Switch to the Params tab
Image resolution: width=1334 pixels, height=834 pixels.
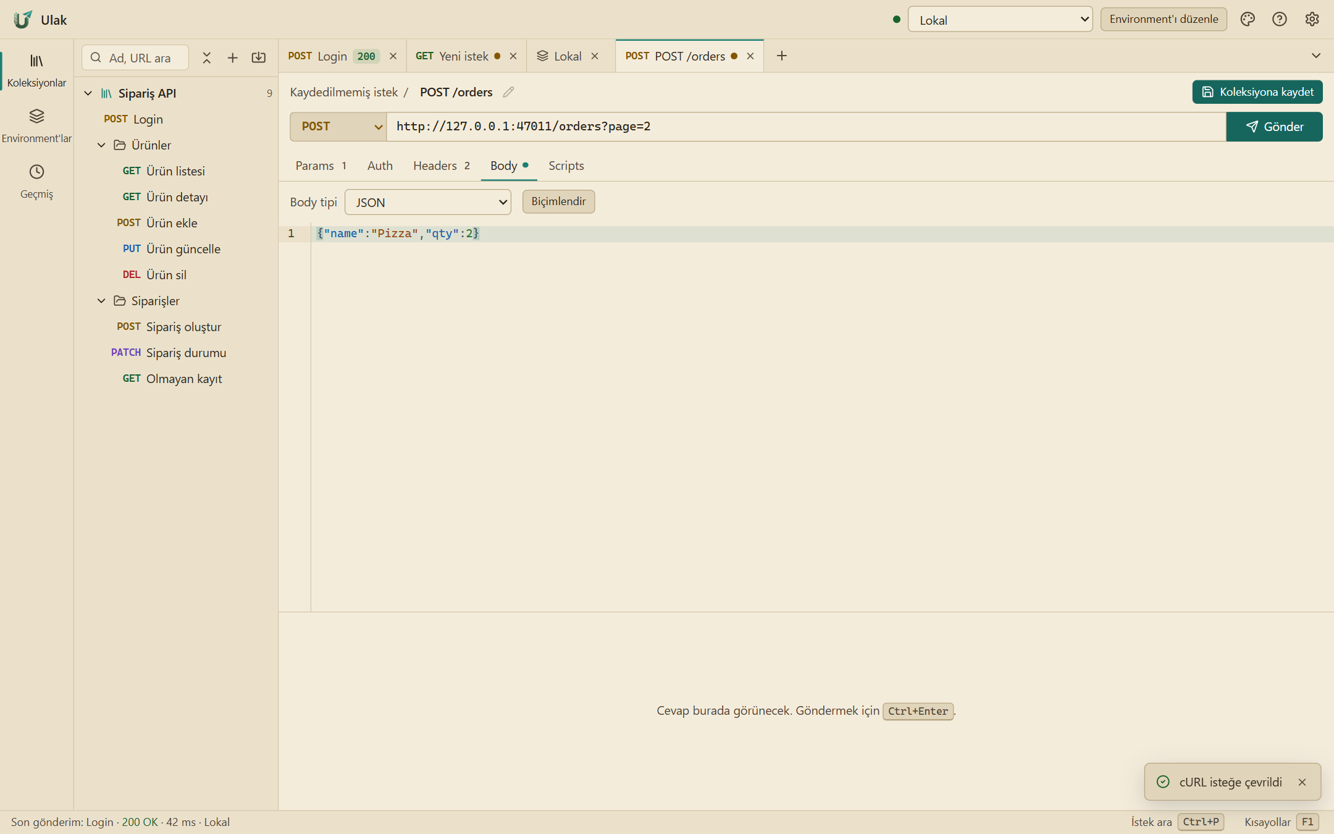click(321, 166)
